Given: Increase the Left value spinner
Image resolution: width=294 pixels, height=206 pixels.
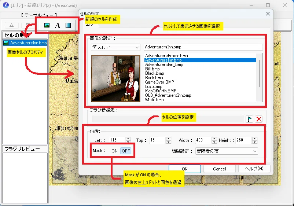Looking at the screenshot, I should tap(128, 139).
